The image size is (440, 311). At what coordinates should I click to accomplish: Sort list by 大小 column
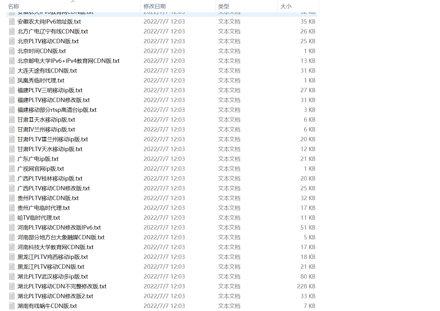(286, 6)
